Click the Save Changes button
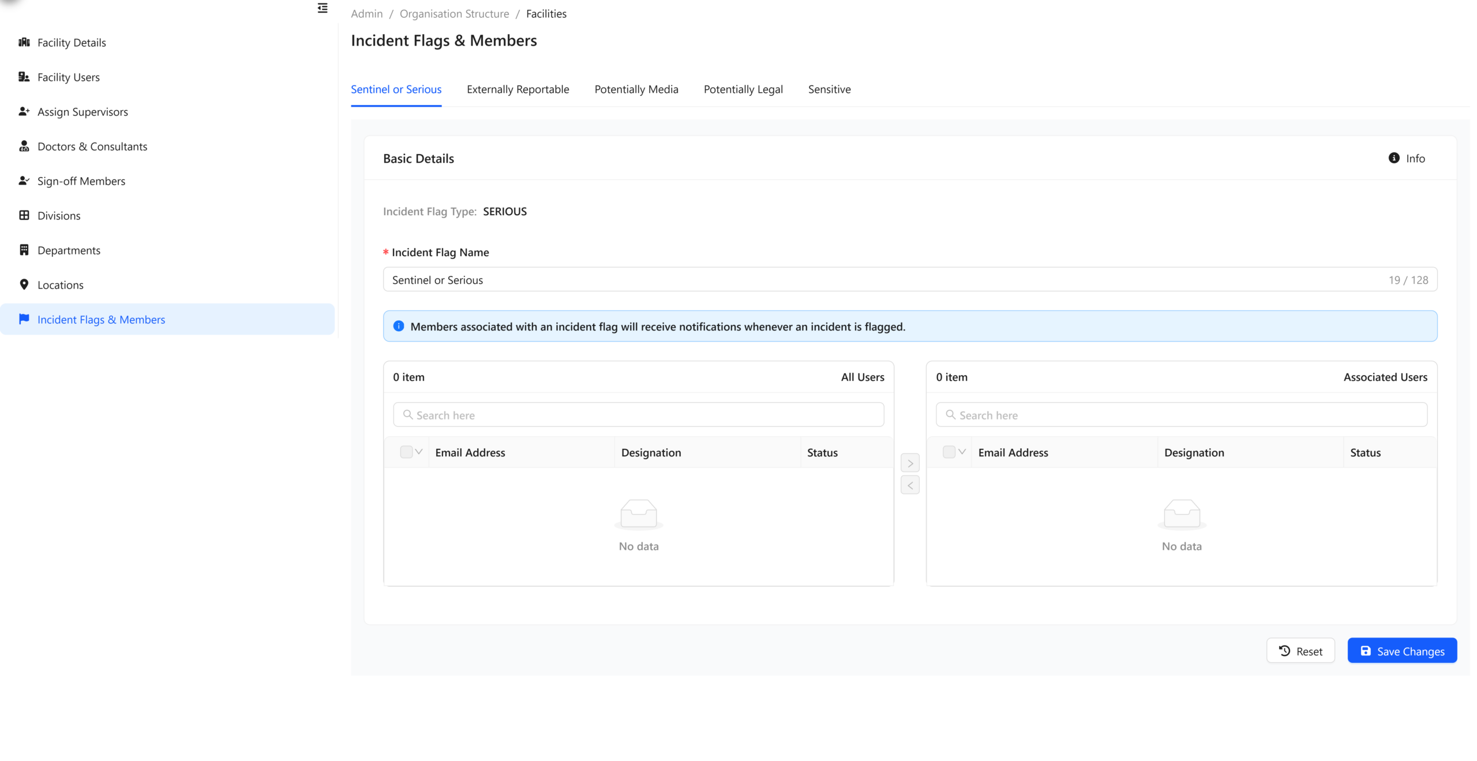 click(1401, 651)
